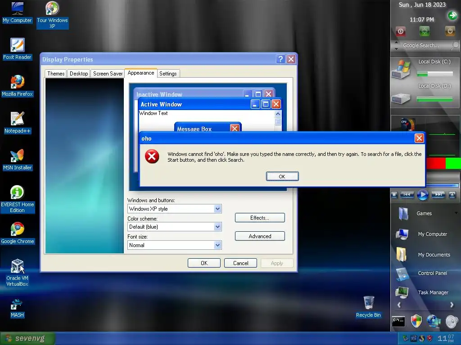This screenshot has height=345, width=461.
Task: Open My Computer in sidebar launcher
Action: pyautogui.click(x=421, y=234)
